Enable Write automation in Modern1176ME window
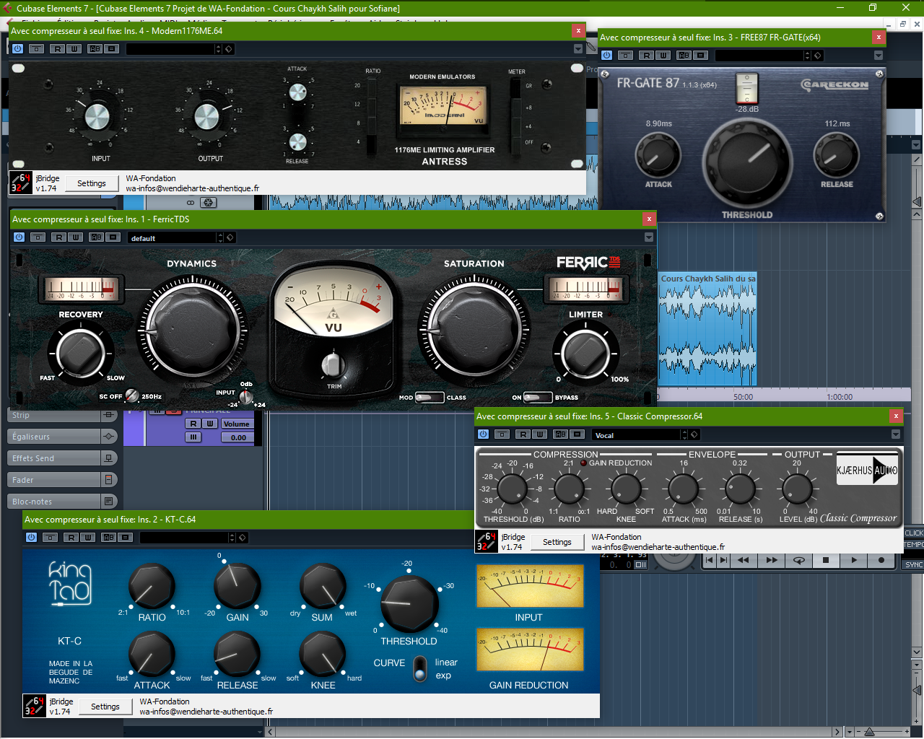The height and width of the screenshot is (739, 924). (74, 49)
